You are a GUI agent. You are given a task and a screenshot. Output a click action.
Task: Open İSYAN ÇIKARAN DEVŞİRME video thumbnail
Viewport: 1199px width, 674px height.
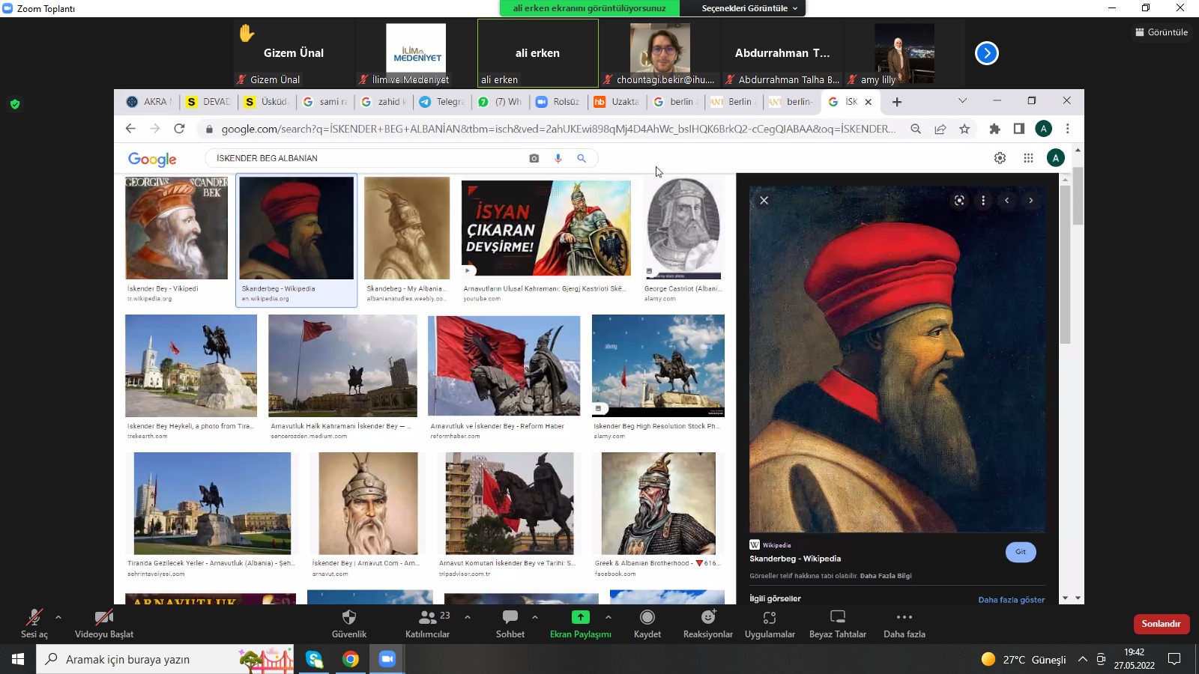[546, 228]
